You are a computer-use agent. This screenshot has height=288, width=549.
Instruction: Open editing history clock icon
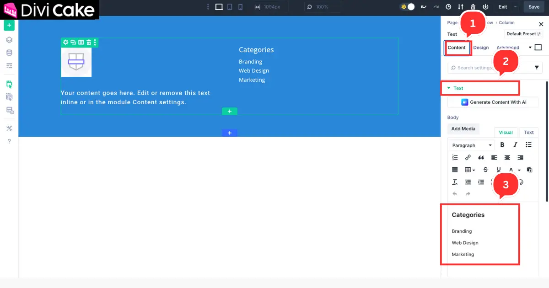[448, 7]
